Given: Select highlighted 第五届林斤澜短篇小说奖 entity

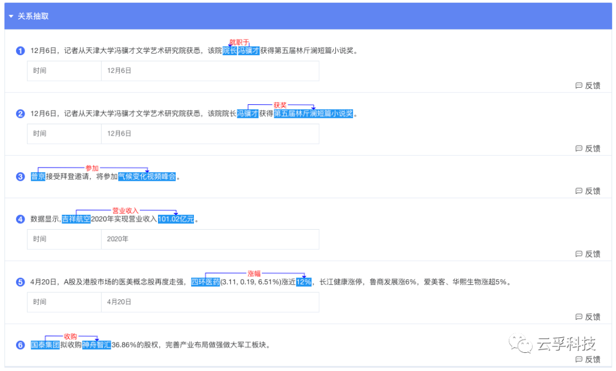Looking at the screenshot, I should (314, 113).
